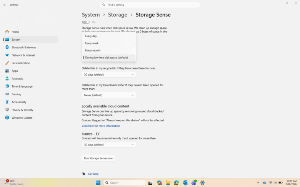300x187 pixels.
Task: Open Hamza - EY 30 days dropdown
Action: tap(109, 145)
